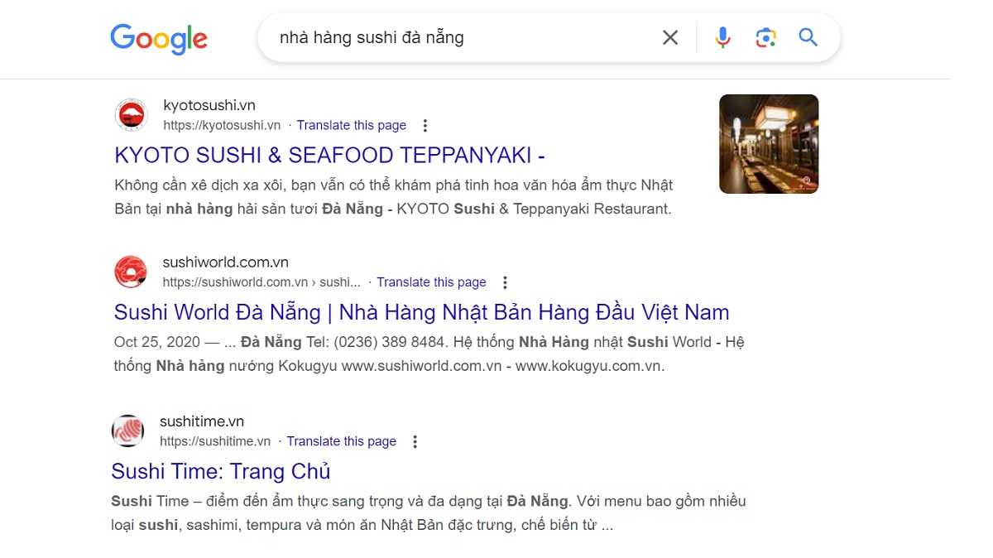Click the sushitime.vn site favicon
This screenshot has width=993, height=558.
(x=127, y=431)
